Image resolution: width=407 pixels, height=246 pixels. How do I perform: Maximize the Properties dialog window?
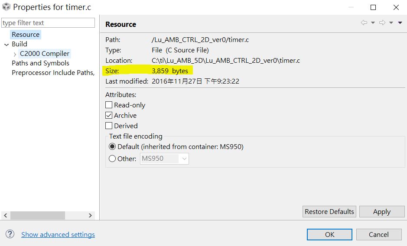[x=373, y=7]
